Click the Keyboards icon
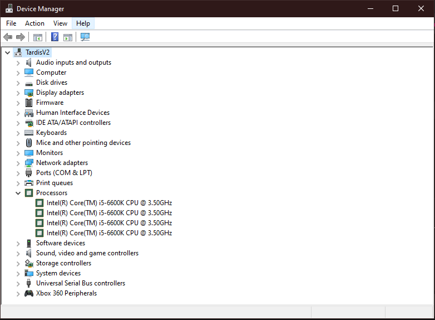The height and width of the screenshot is (320, 435). [29, 133]
